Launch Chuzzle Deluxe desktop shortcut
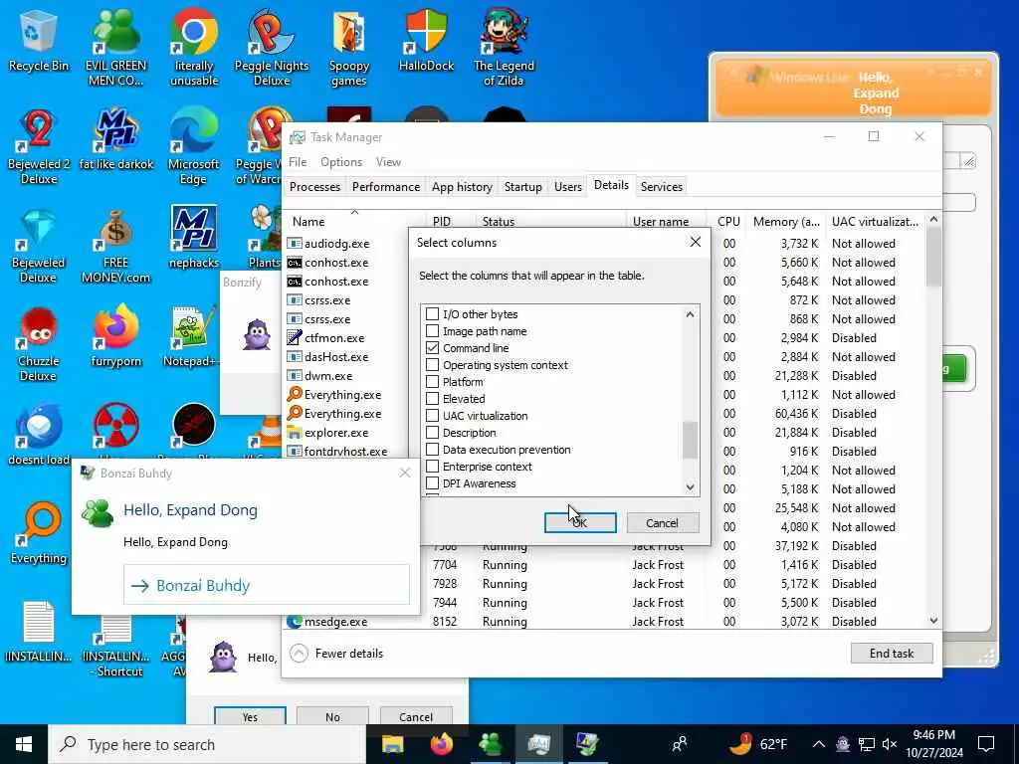Viewport: 1019px width, 764px height. point(39,345)
